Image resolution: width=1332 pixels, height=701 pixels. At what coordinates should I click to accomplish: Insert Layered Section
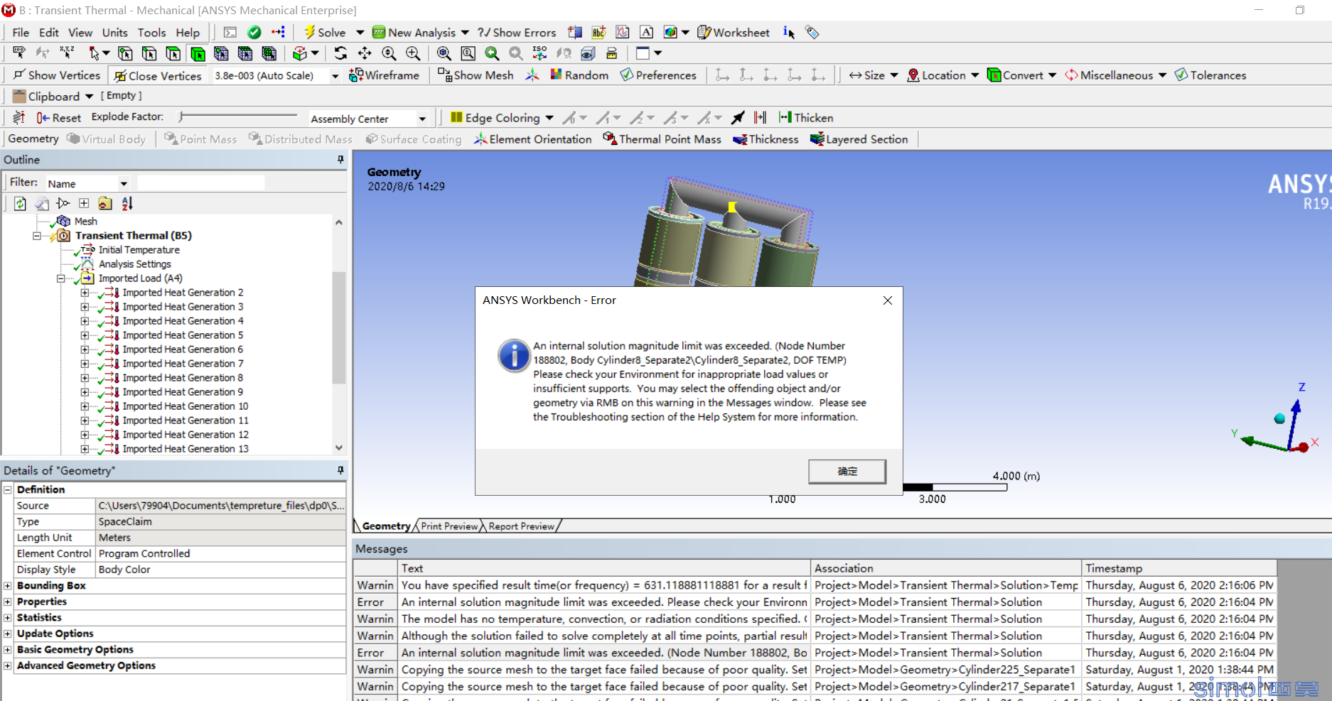coord(859,139)
